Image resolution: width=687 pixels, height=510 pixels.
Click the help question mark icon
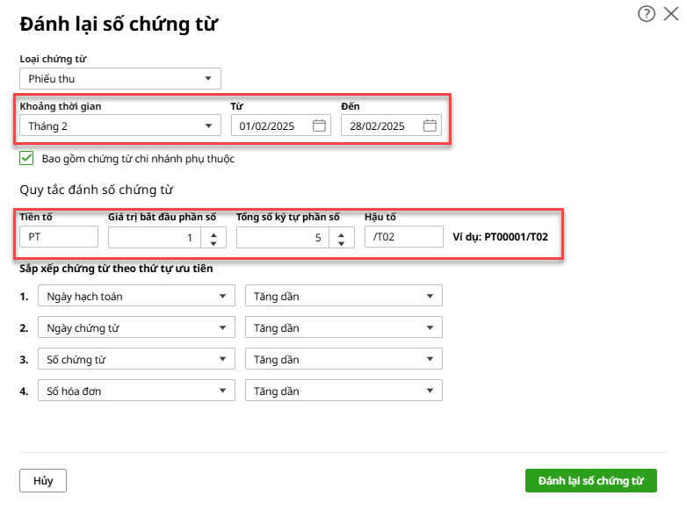(647, 14)
